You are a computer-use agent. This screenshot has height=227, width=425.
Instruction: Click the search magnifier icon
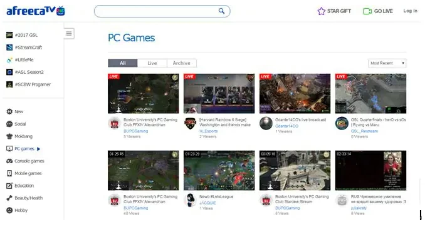point(221,11)
